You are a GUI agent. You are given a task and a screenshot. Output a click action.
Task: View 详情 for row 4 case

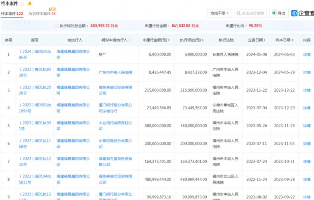point(307,108)
